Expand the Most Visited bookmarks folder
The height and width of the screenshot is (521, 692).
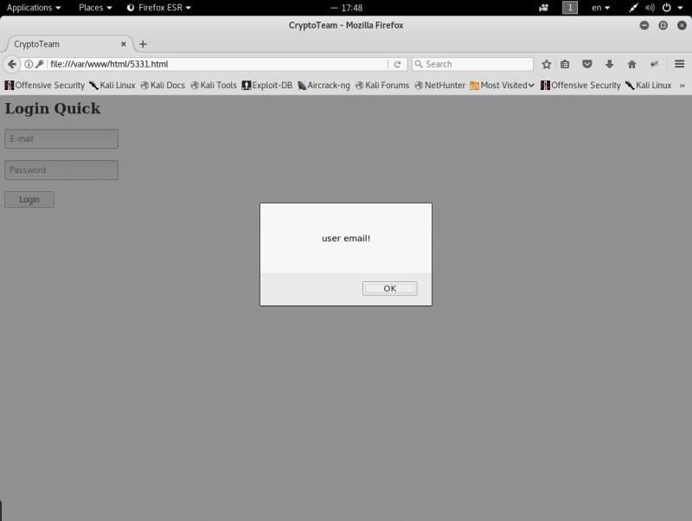coord(503,85)
